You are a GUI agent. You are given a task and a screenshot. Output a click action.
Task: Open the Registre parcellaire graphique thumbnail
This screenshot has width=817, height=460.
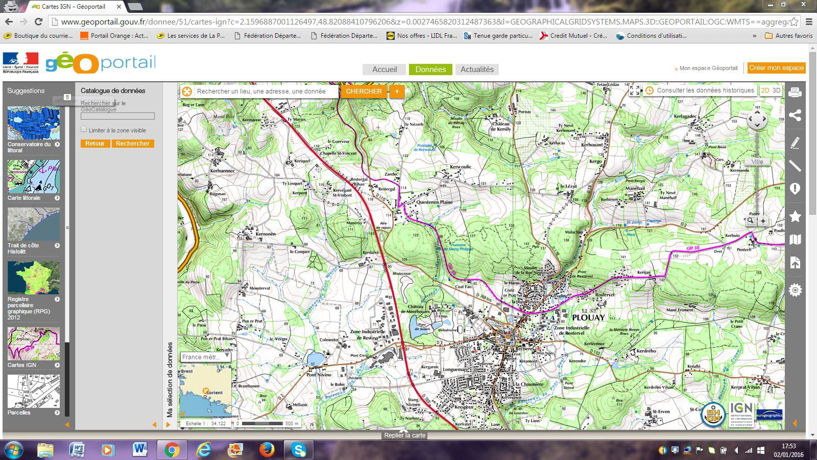33,278
